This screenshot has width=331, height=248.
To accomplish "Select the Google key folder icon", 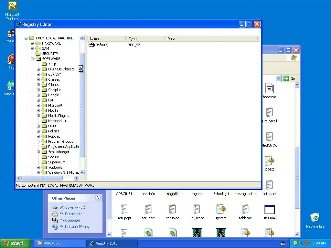I will tap(44, 95).
